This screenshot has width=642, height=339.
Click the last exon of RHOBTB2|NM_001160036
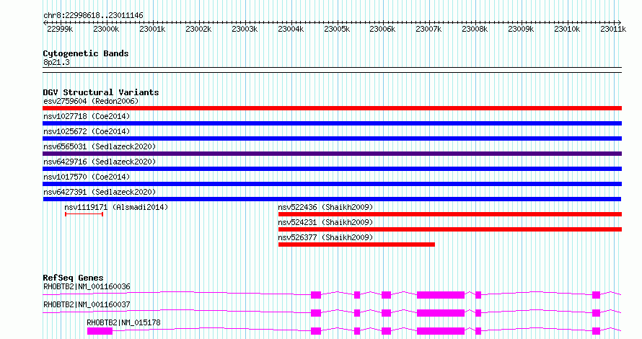(x=596, y=295)
